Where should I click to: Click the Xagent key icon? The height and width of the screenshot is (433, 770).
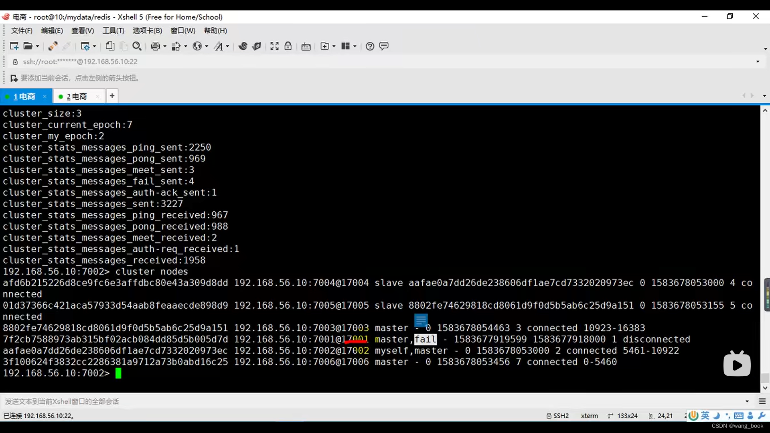pyautogui.click(x=257, y=46)
